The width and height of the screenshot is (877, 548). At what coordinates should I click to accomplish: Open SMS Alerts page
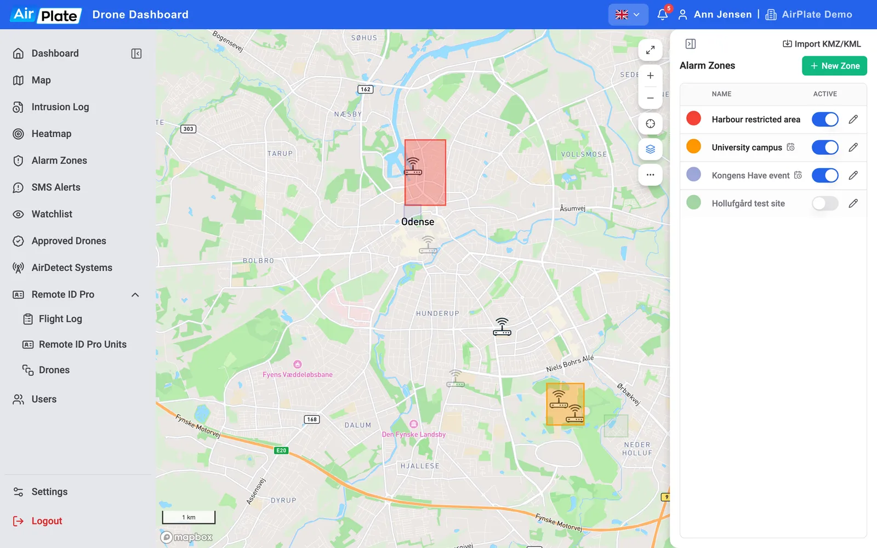click(x=55, y=187)
